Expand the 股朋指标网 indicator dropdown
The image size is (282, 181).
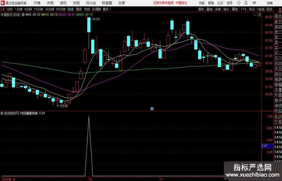click(2, 113)
